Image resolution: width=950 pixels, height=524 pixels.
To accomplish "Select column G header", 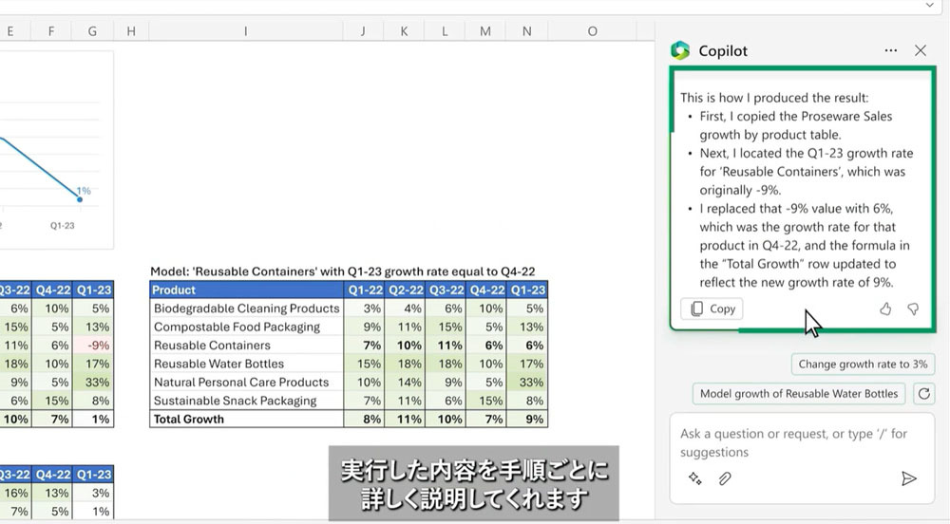I will (92, 31).
